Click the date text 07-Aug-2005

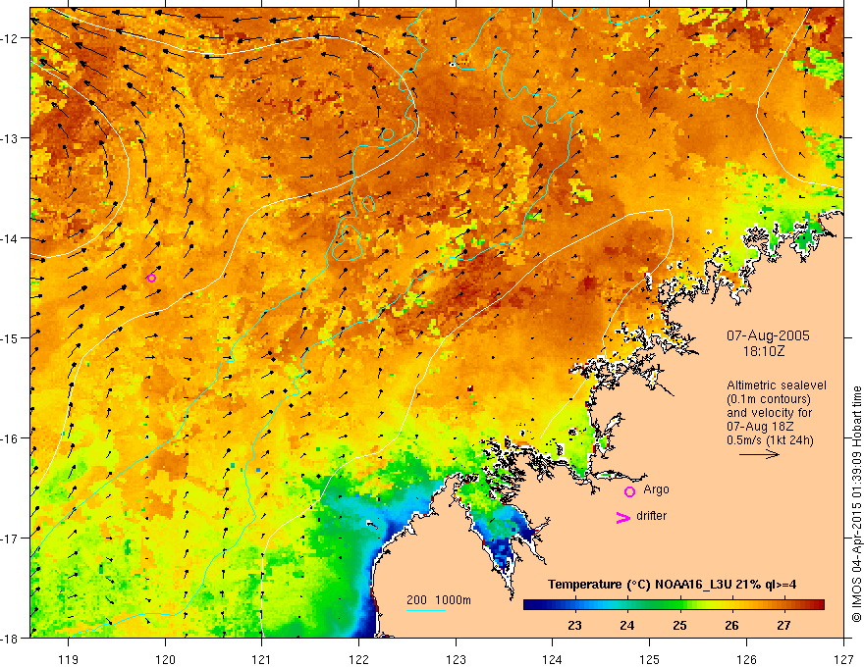[x=768, y=335]
